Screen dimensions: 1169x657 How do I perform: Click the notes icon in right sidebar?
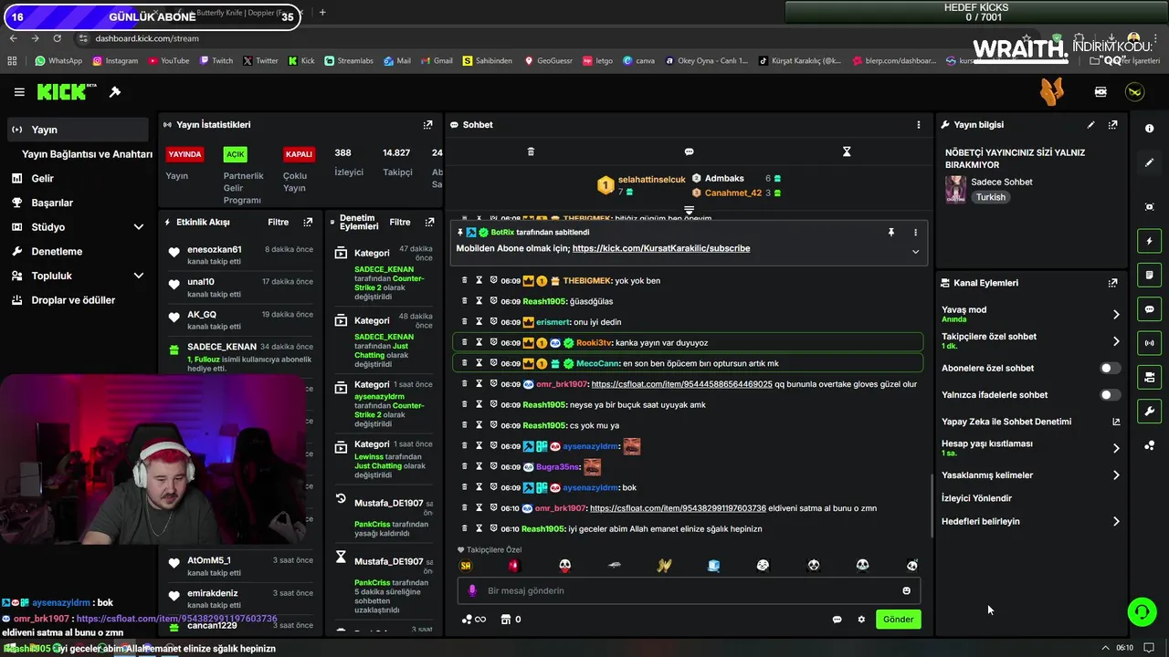(1149, 275)
